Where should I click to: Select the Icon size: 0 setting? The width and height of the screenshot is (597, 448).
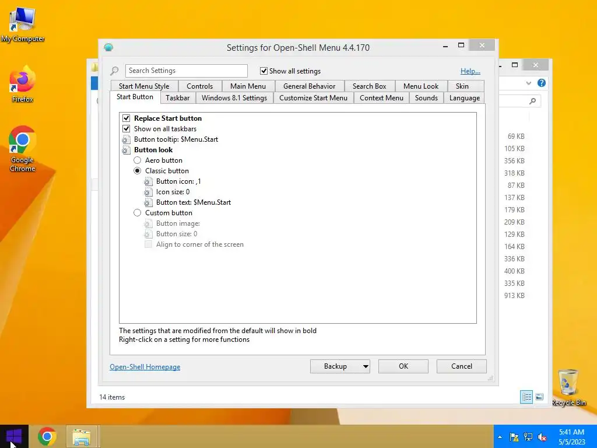click(173, 192)
